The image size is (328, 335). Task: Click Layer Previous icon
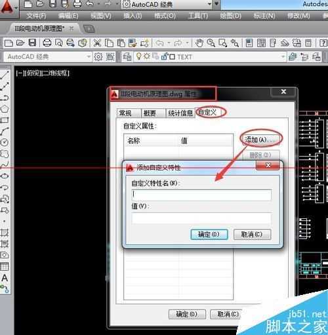[x=304, y=57]
